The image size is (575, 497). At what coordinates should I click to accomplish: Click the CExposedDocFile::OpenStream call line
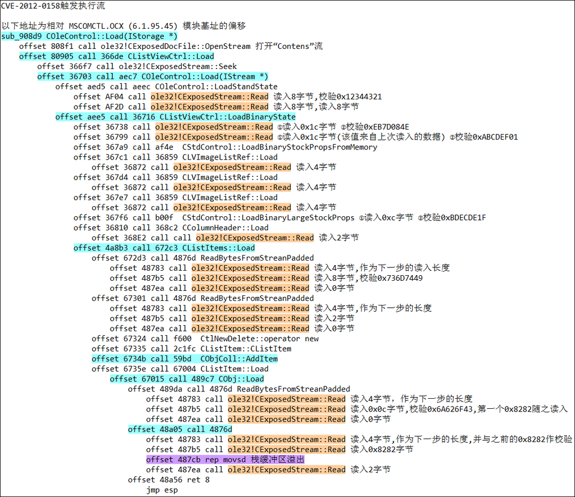(171, 46)
